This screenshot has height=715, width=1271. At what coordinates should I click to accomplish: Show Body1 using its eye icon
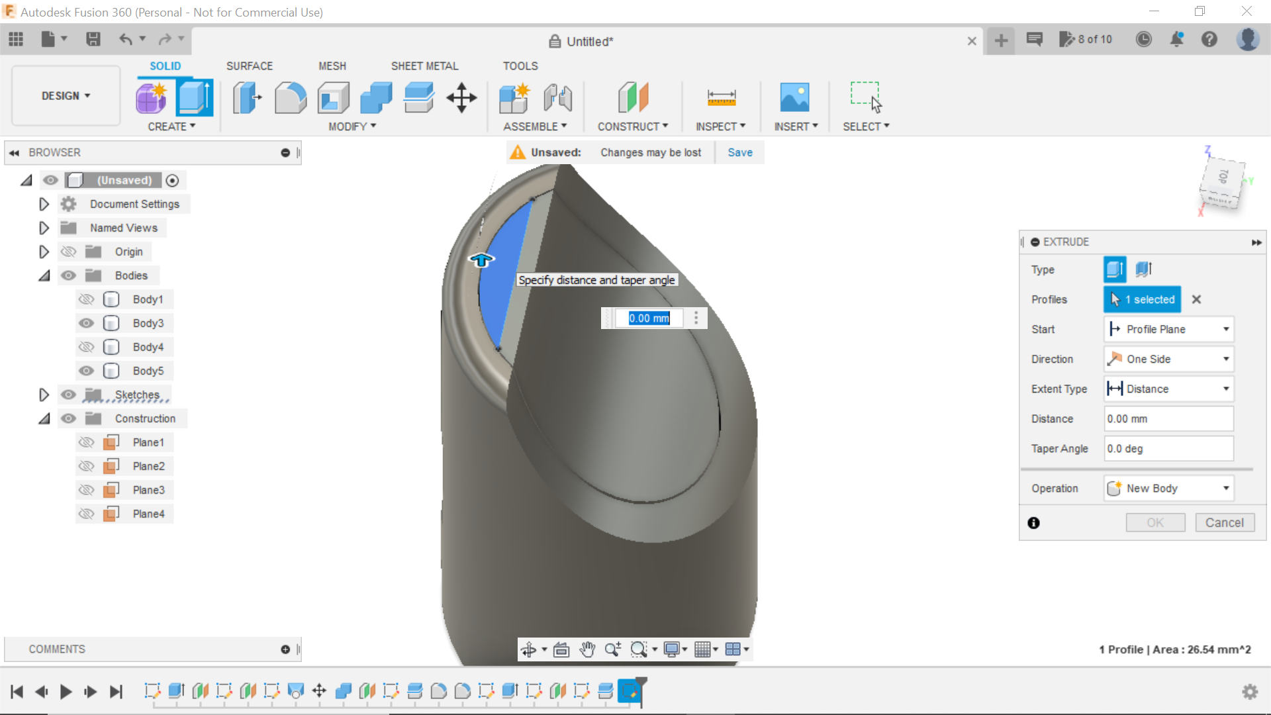click(x=86, y=299)
